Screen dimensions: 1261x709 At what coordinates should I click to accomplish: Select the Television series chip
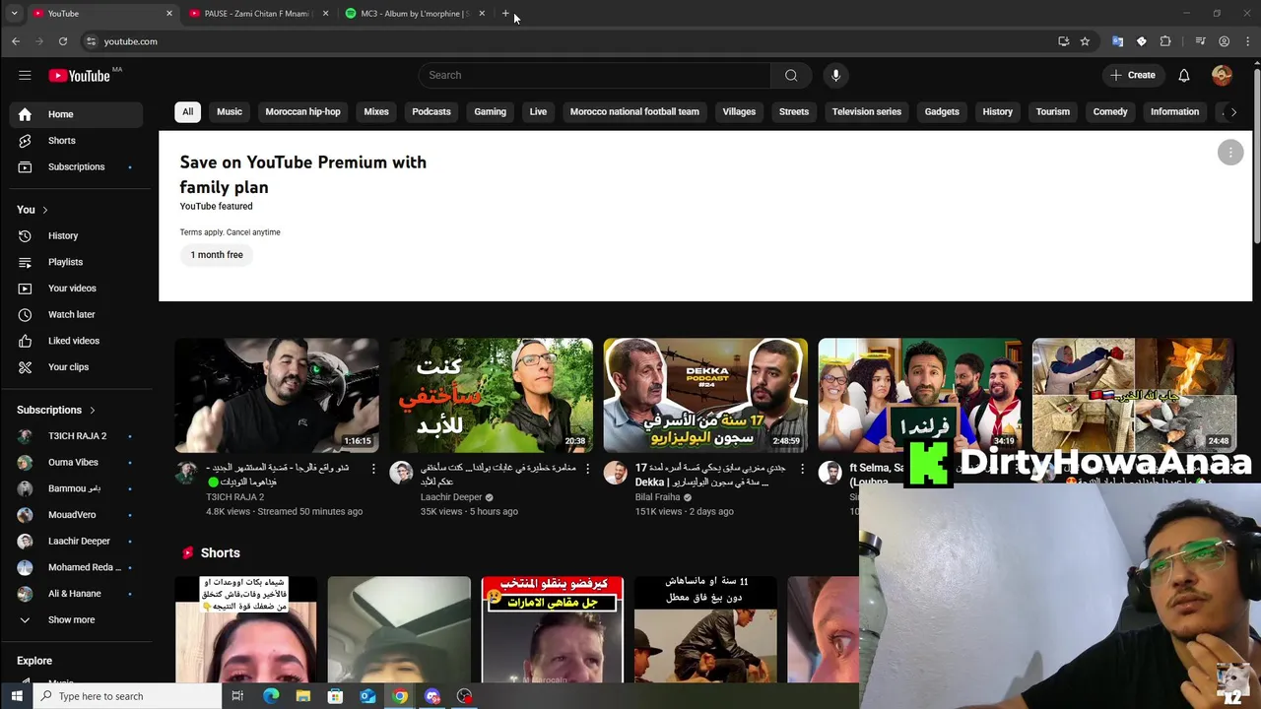867,112
